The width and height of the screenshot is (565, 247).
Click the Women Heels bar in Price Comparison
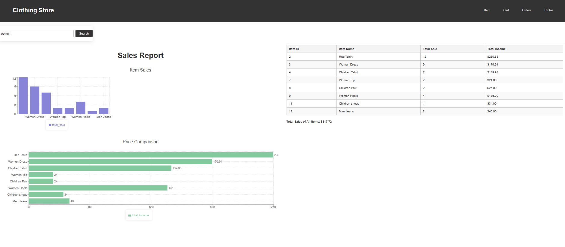point(98,188)
